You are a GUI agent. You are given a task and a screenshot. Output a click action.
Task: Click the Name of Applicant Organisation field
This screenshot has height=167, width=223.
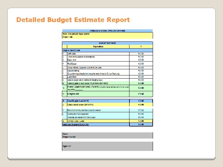point(107,34)
